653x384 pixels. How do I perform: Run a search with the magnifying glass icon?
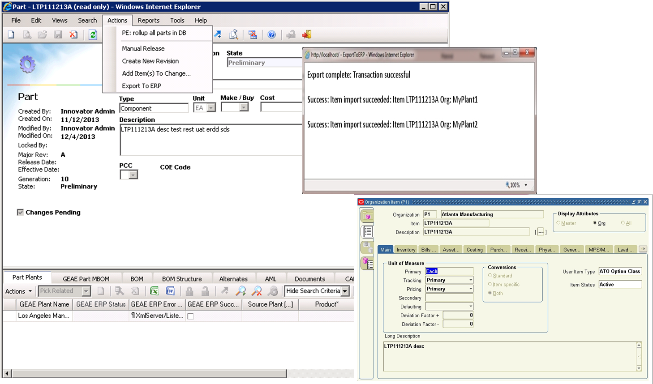click(241, 291)
